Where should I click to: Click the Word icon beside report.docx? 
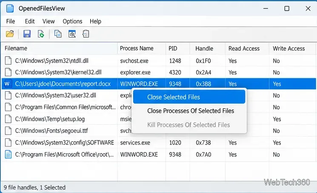[x=7, y=84]
